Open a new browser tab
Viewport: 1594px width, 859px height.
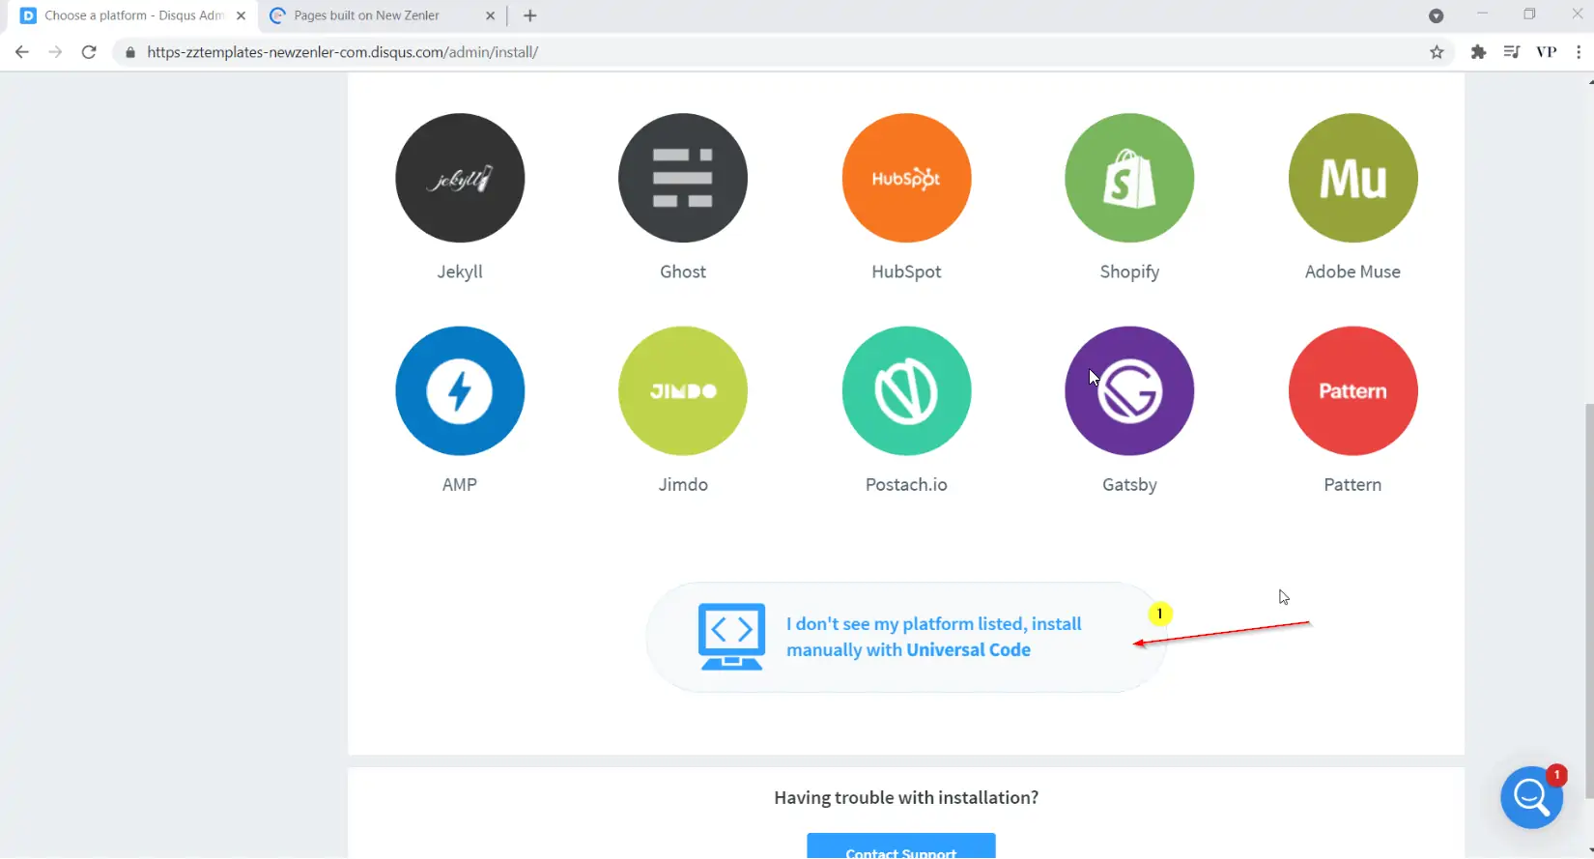(529, 15)
